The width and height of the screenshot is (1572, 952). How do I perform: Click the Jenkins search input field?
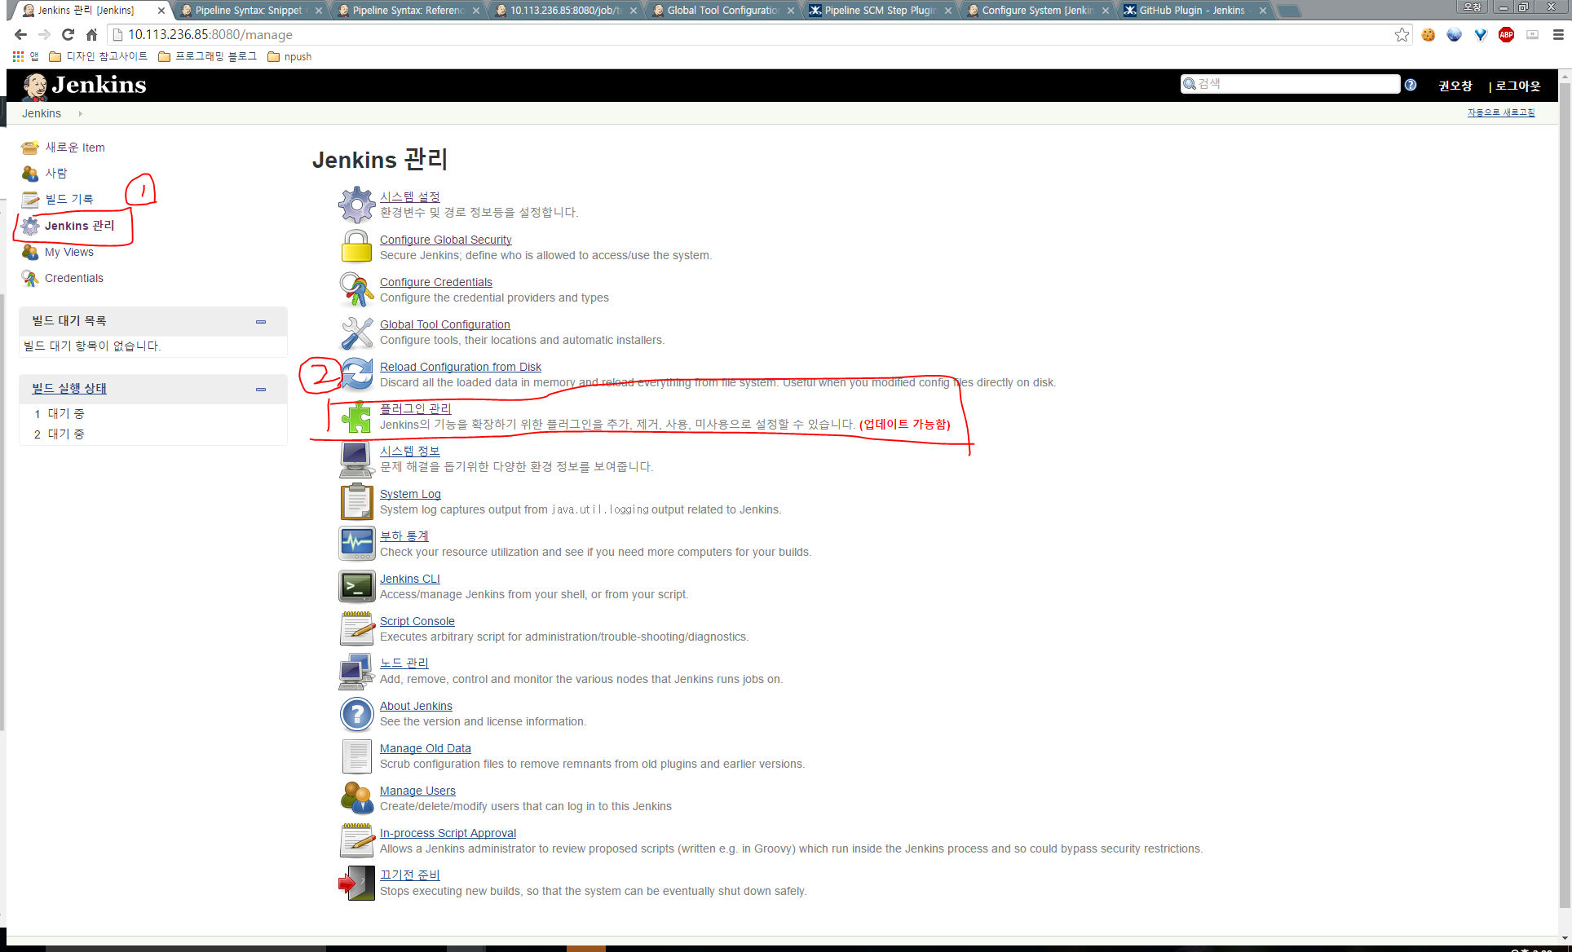[1296, 84]
